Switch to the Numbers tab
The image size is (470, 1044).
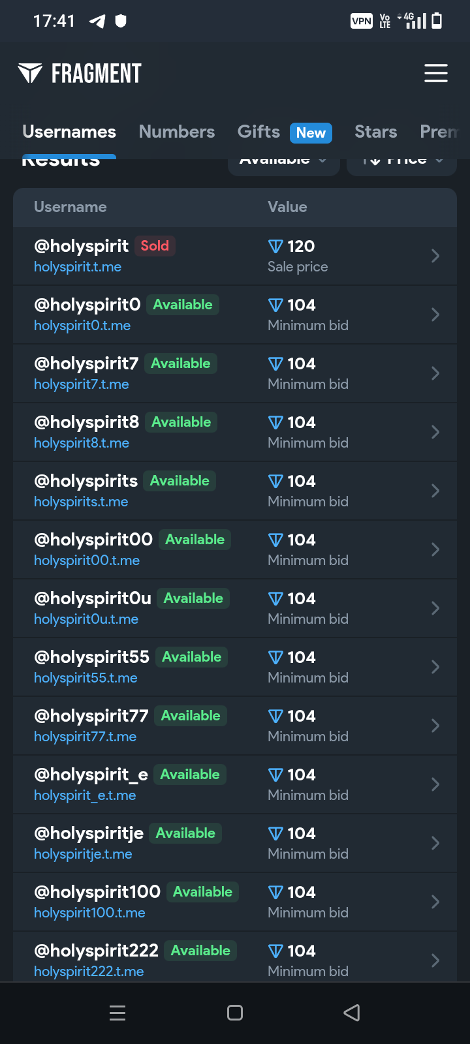[177, 132]
